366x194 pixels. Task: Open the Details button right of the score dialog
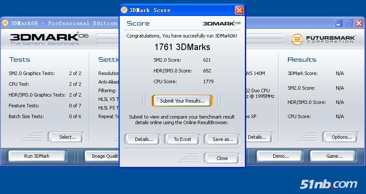pos(257,137)
